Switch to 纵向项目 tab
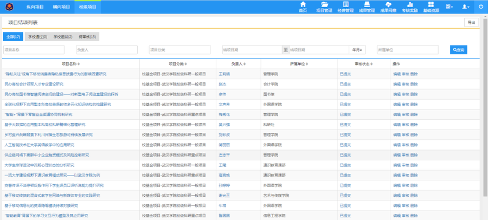The width and height of the screenshot is (488, 220). (35, 7)
